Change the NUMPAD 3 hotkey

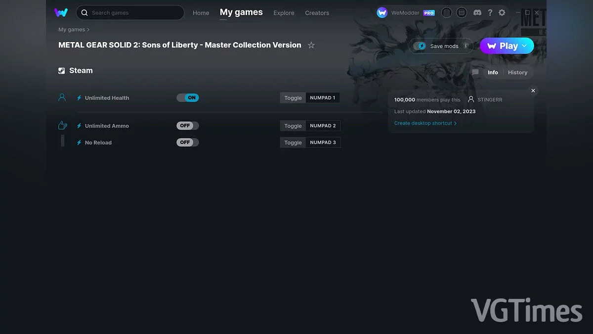point(323,143)
